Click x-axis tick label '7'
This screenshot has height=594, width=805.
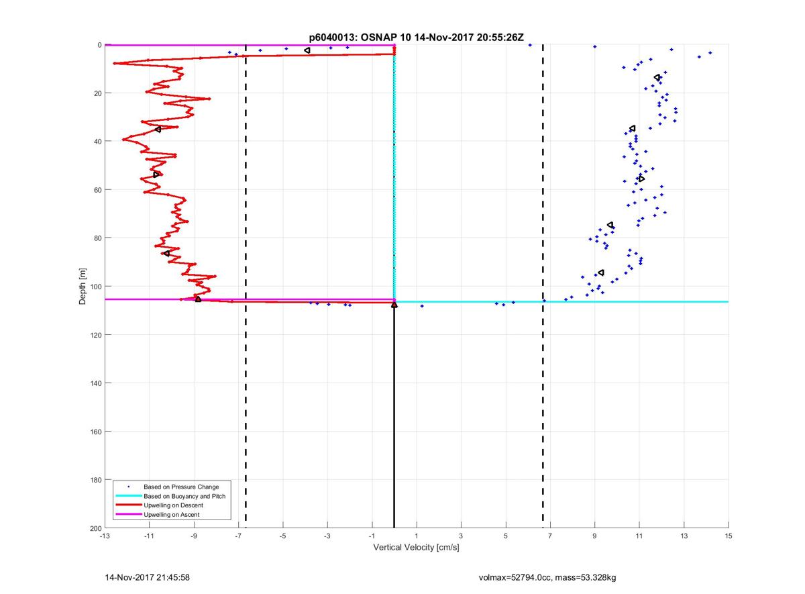coord(550,536)
